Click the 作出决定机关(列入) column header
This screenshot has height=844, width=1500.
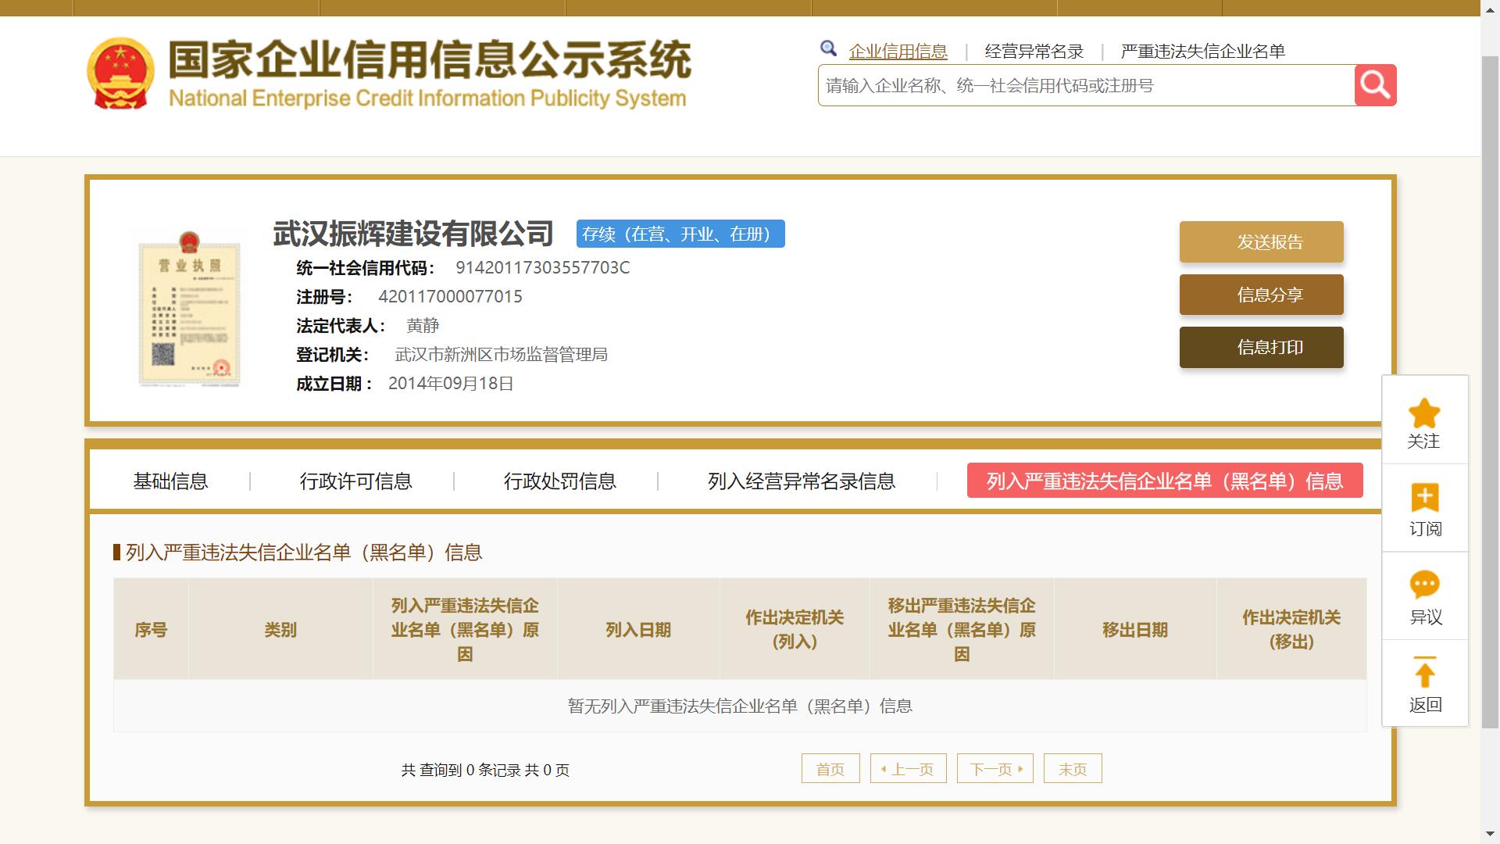pyautogui.click(x=795, y=630)
